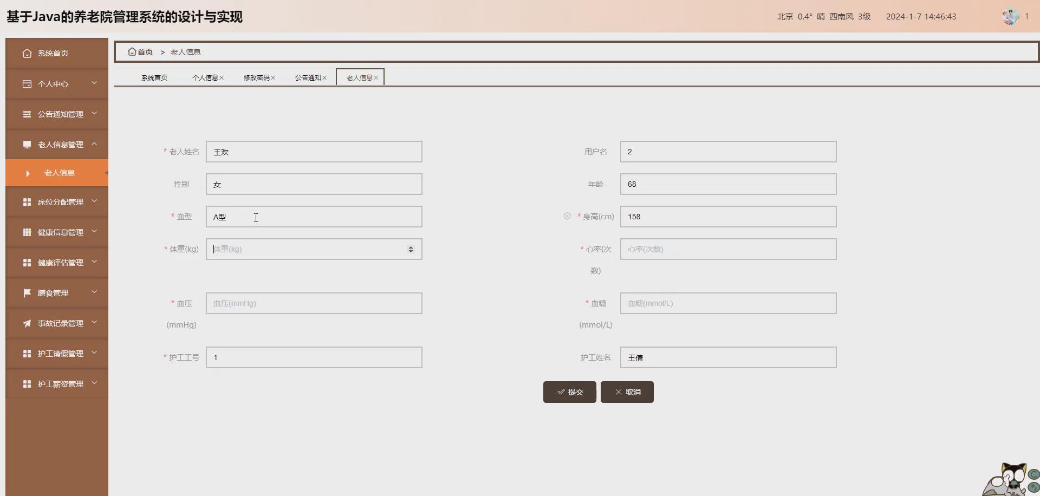The width and height of the screenshot is (1040, 496).
Task: Click the username 1 beside avatar
Action: (1026, 16)
